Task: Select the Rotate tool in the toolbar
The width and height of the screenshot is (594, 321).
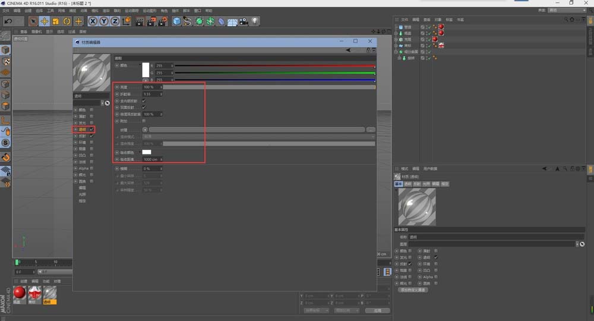Action: 67,21
